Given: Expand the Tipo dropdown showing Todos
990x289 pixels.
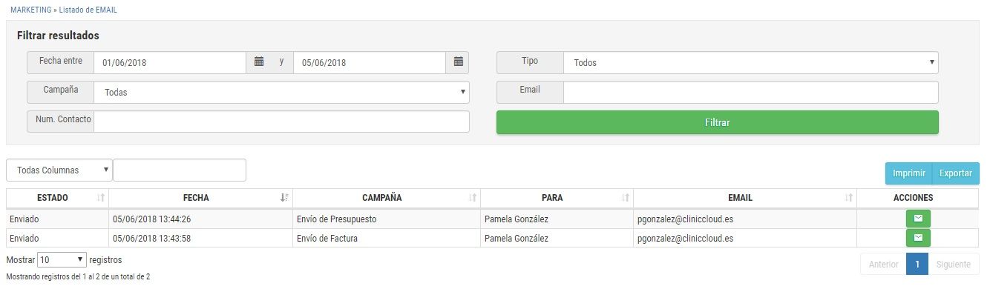Looking at the screenshot, I should [x=751, y=62].
